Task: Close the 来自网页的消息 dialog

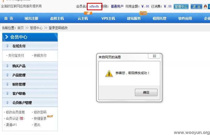Action: 154,56
